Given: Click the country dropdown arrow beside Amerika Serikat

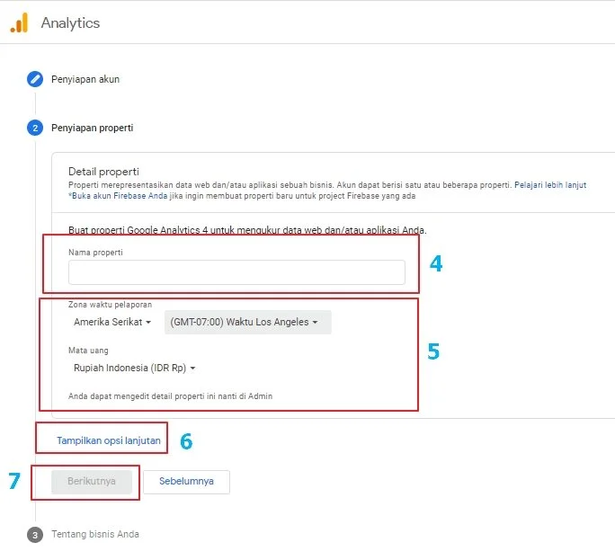Looking at the screenshot, I should pyautogui.click(x=148, y=323).
